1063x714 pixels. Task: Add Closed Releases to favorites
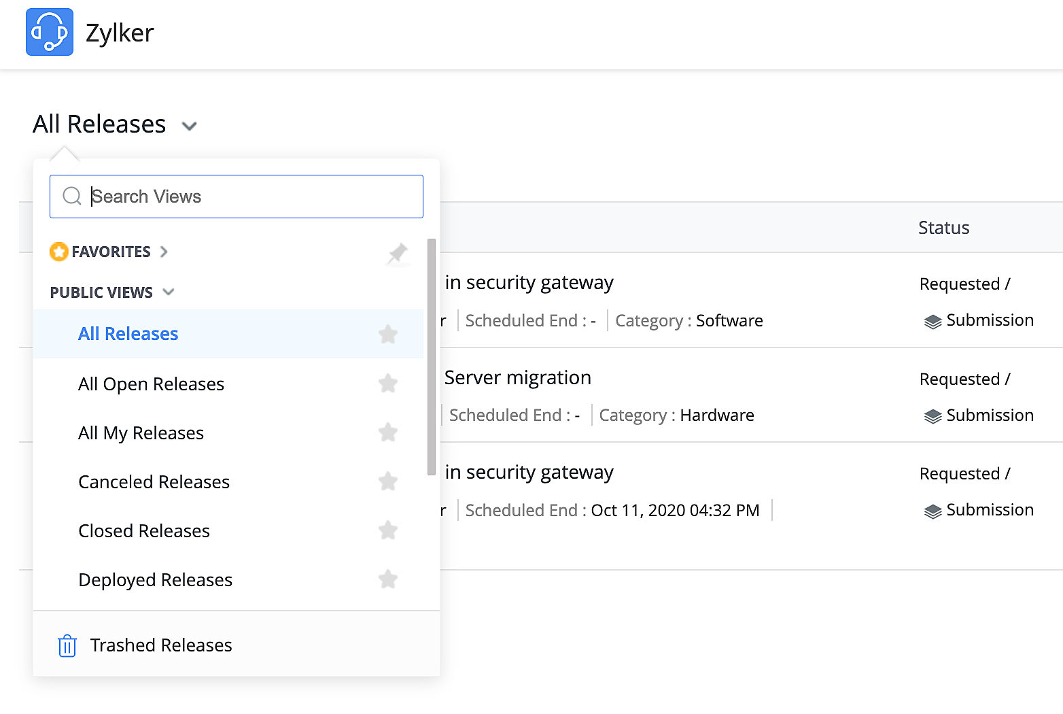388,530
